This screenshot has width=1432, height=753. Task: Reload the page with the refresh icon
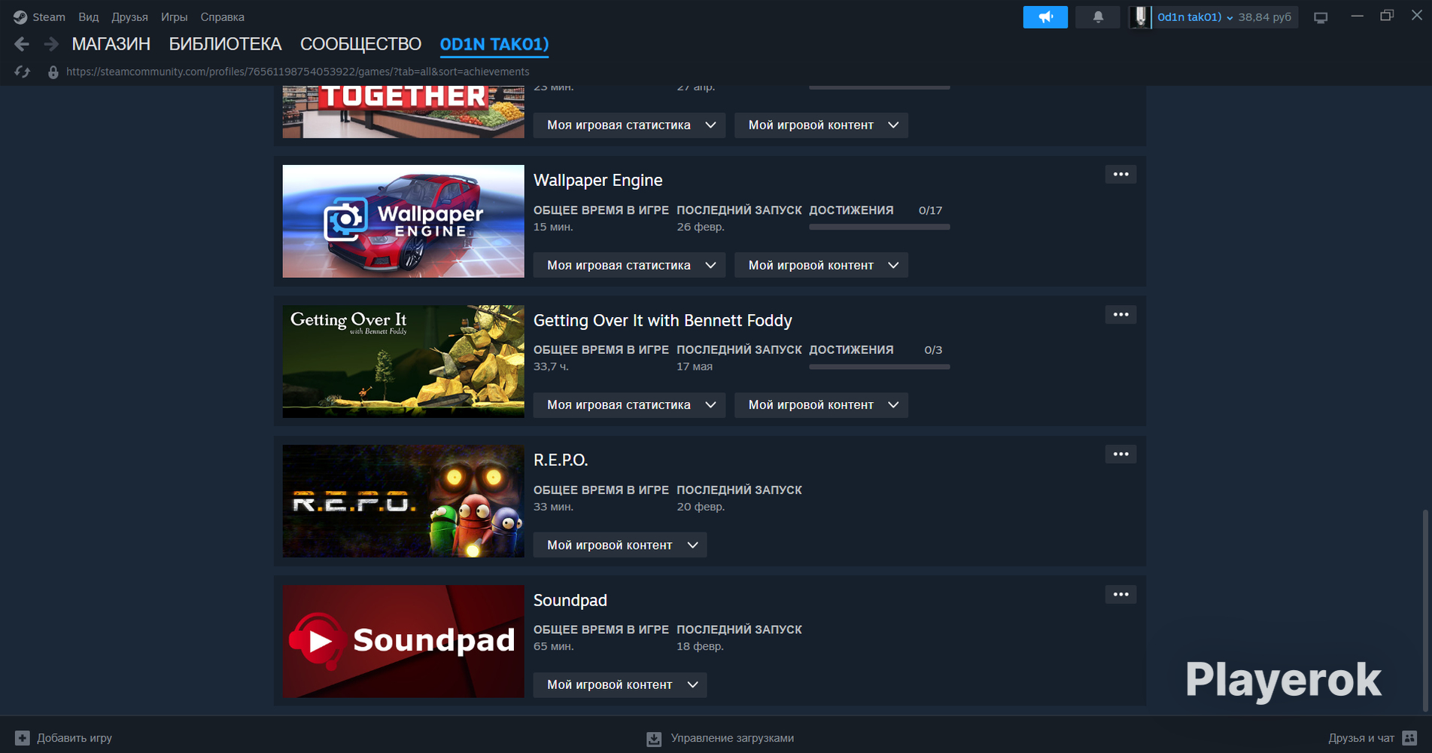[22, 72]
